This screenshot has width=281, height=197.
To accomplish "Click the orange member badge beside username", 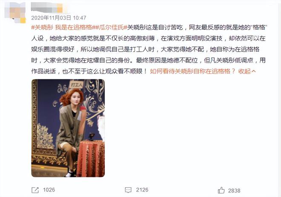I will (x=60, y=8).
